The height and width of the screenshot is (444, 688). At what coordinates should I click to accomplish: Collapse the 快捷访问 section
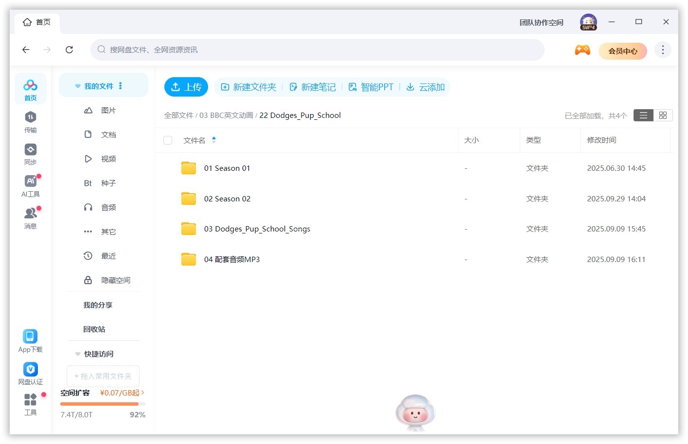click(78, 354)
